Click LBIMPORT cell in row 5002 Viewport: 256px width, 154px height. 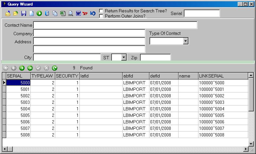point(136,96)
